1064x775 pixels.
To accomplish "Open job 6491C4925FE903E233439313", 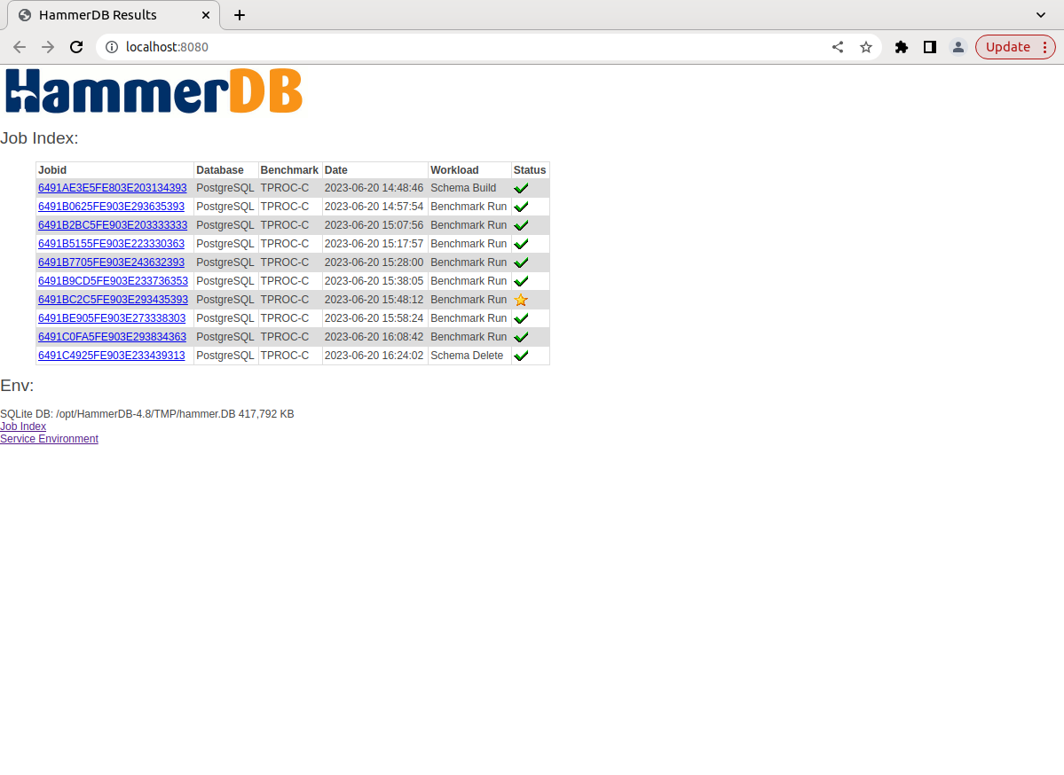I will pos(111,356).
